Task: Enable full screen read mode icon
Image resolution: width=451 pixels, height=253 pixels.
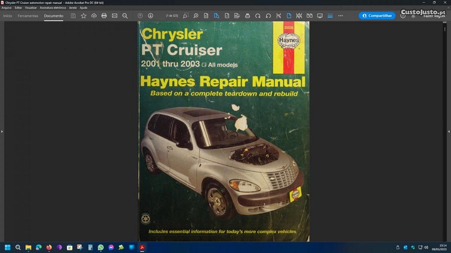Action: (x=320, y=16)
